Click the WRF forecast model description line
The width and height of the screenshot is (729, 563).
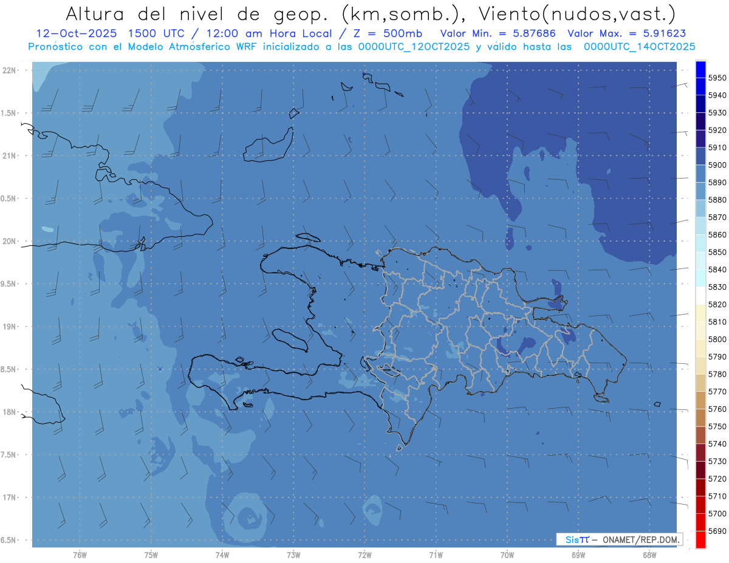click(x=361, y=47)
